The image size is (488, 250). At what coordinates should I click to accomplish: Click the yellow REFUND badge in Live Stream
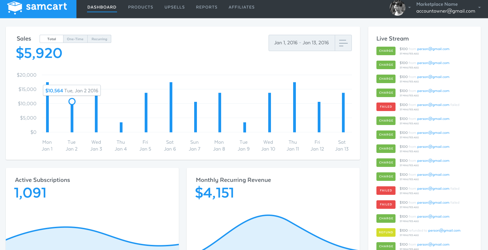(x=386, y=232)
